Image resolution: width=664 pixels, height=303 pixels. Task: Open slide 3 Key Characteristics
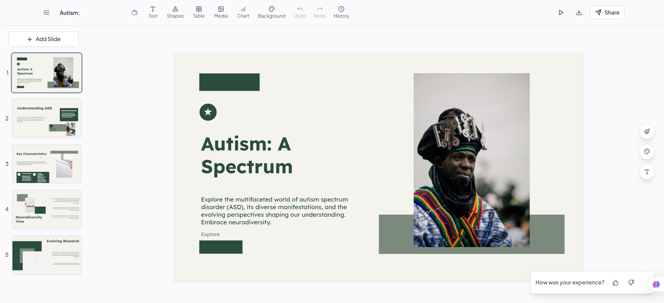tap(47, 164)
